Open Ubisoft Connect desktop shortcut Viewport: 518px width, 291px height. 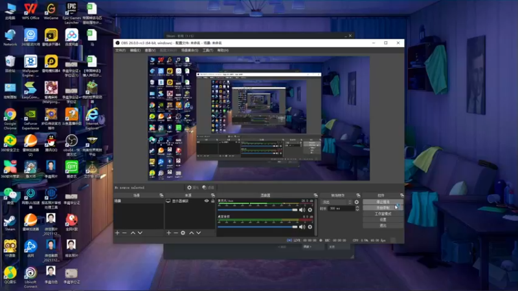[x=30, y=277]
